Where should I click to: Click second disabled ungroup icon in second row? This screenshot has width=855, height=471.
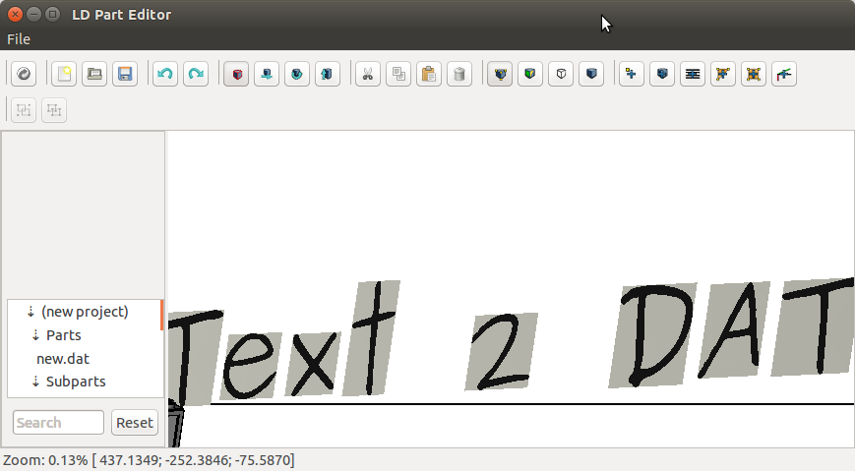tap(54, 110)
